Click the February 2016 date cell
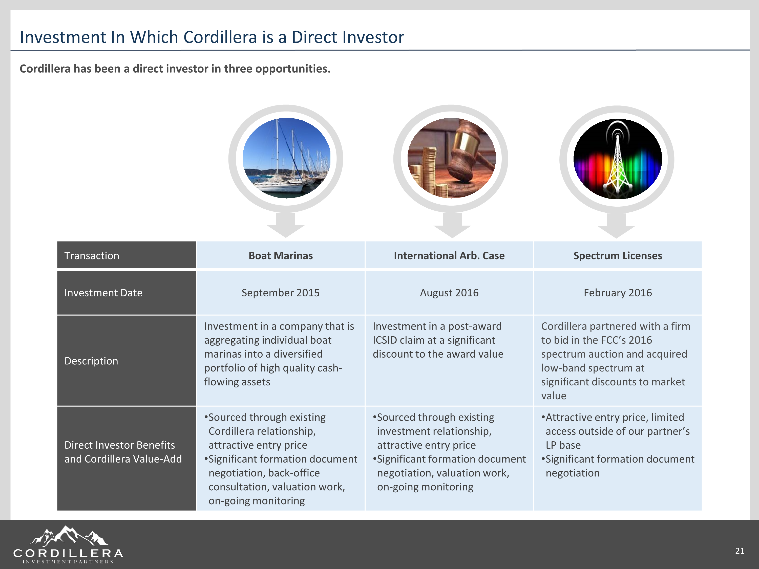This screenshot has height=569, width=759. (x=617, y=293)
